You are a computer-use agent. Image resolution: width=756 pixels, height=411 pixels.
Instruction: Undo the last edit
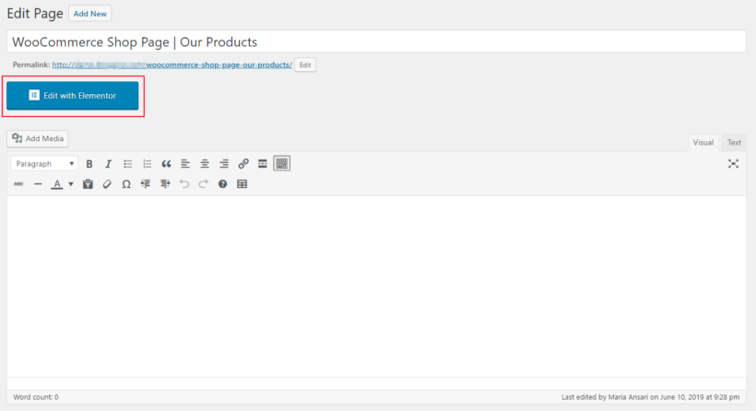[x=184, y=184]
